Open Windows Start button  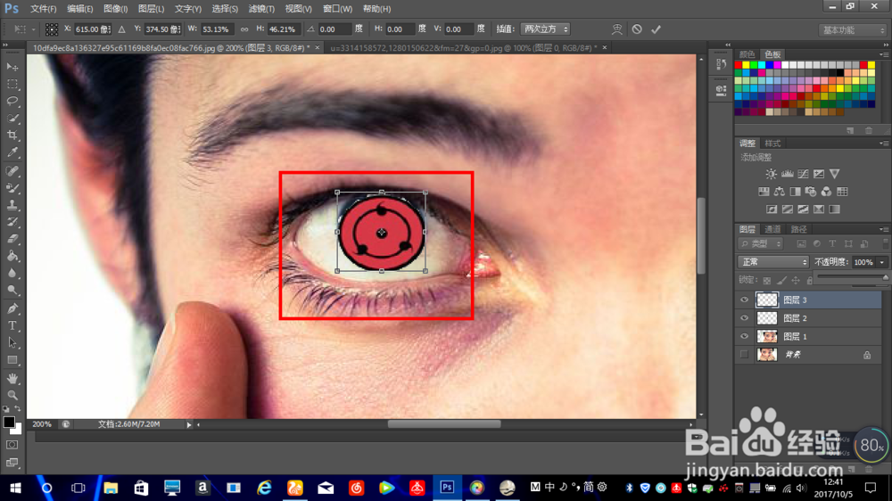pyautogui.click(x=15, y=488)
